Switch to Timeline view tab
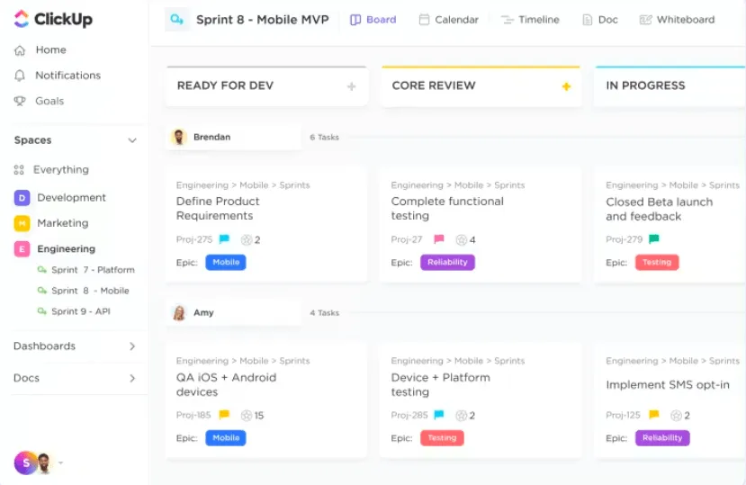The height and width of the screenshot is (485, 746). [x=530, y=20]
